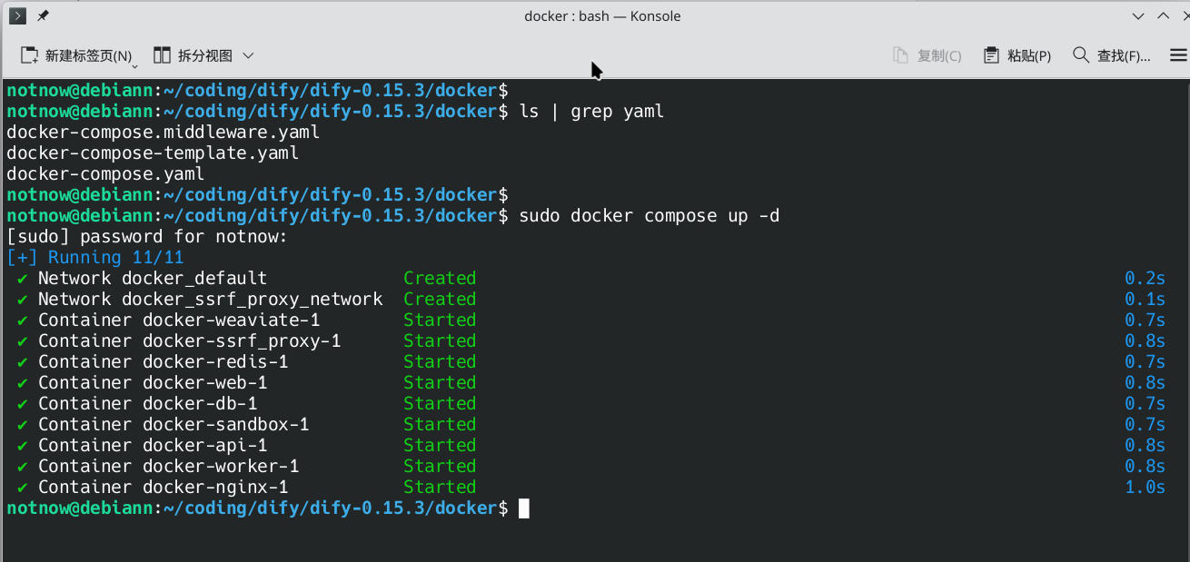
Task: Open the small arrow beside 新建标签页(N)
Action: coord(135,64)
